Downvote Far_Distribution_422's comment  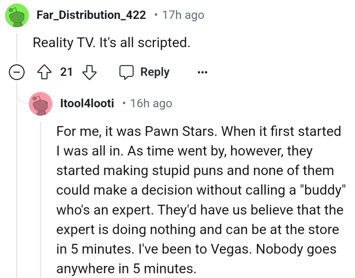(x=90, y=72)
